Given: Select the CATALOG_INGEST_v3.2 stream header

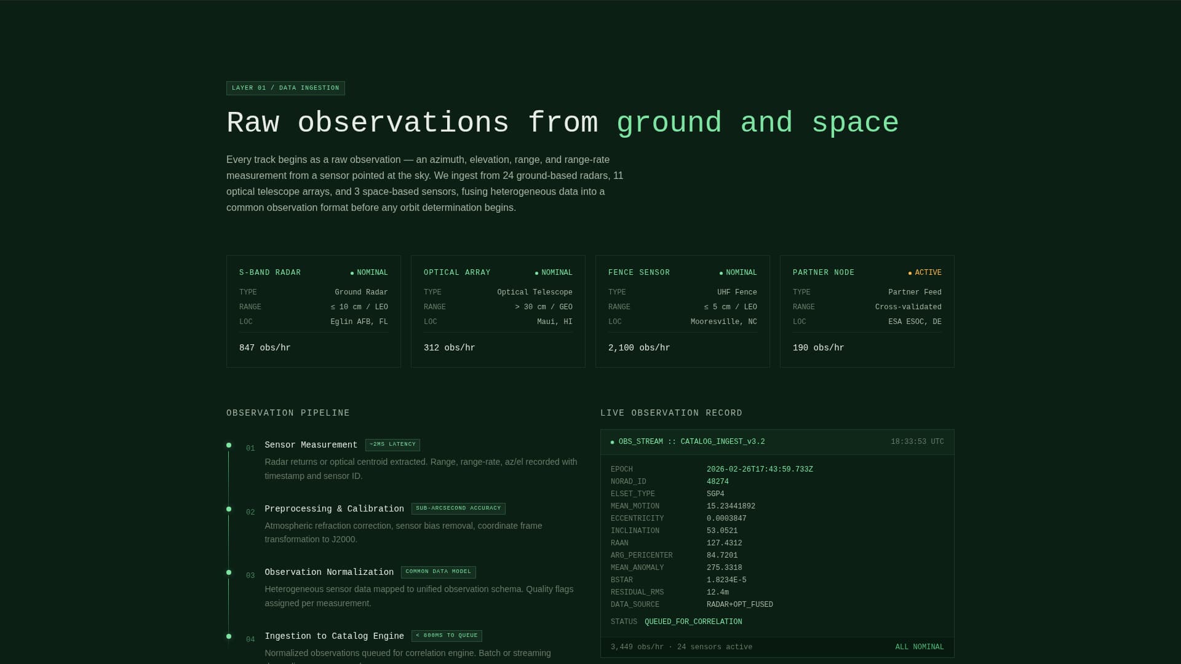Looking at the screenshot, I should pyautogui.click(x=691, y=441).
